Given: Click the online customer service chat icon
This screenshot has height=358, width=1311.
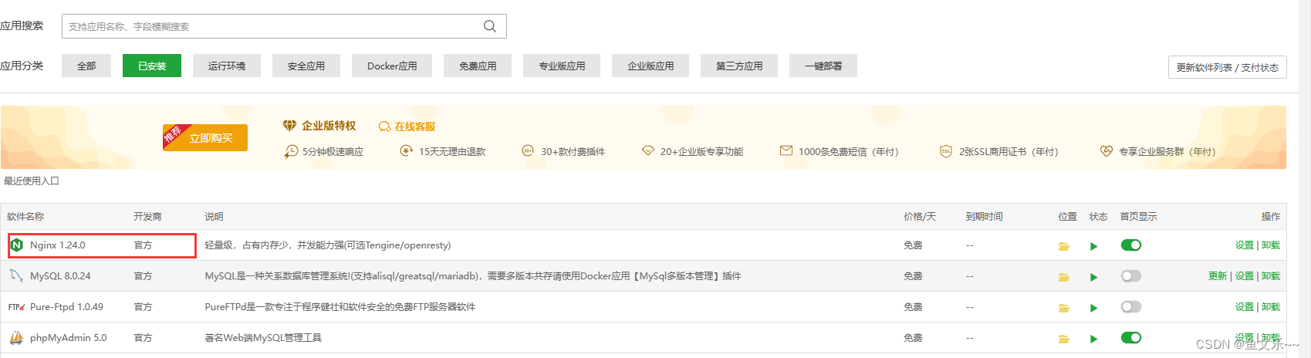Looking at the screenshot, I should coord(384,127).
